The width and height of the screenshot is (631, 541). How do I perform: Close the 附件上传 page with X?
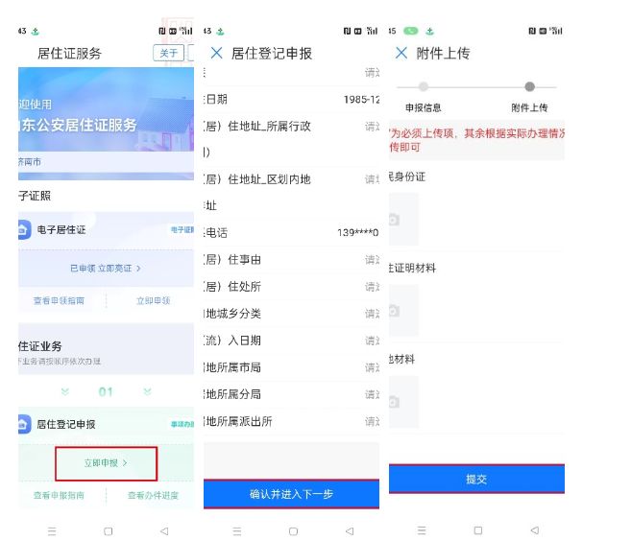(400, 54)
